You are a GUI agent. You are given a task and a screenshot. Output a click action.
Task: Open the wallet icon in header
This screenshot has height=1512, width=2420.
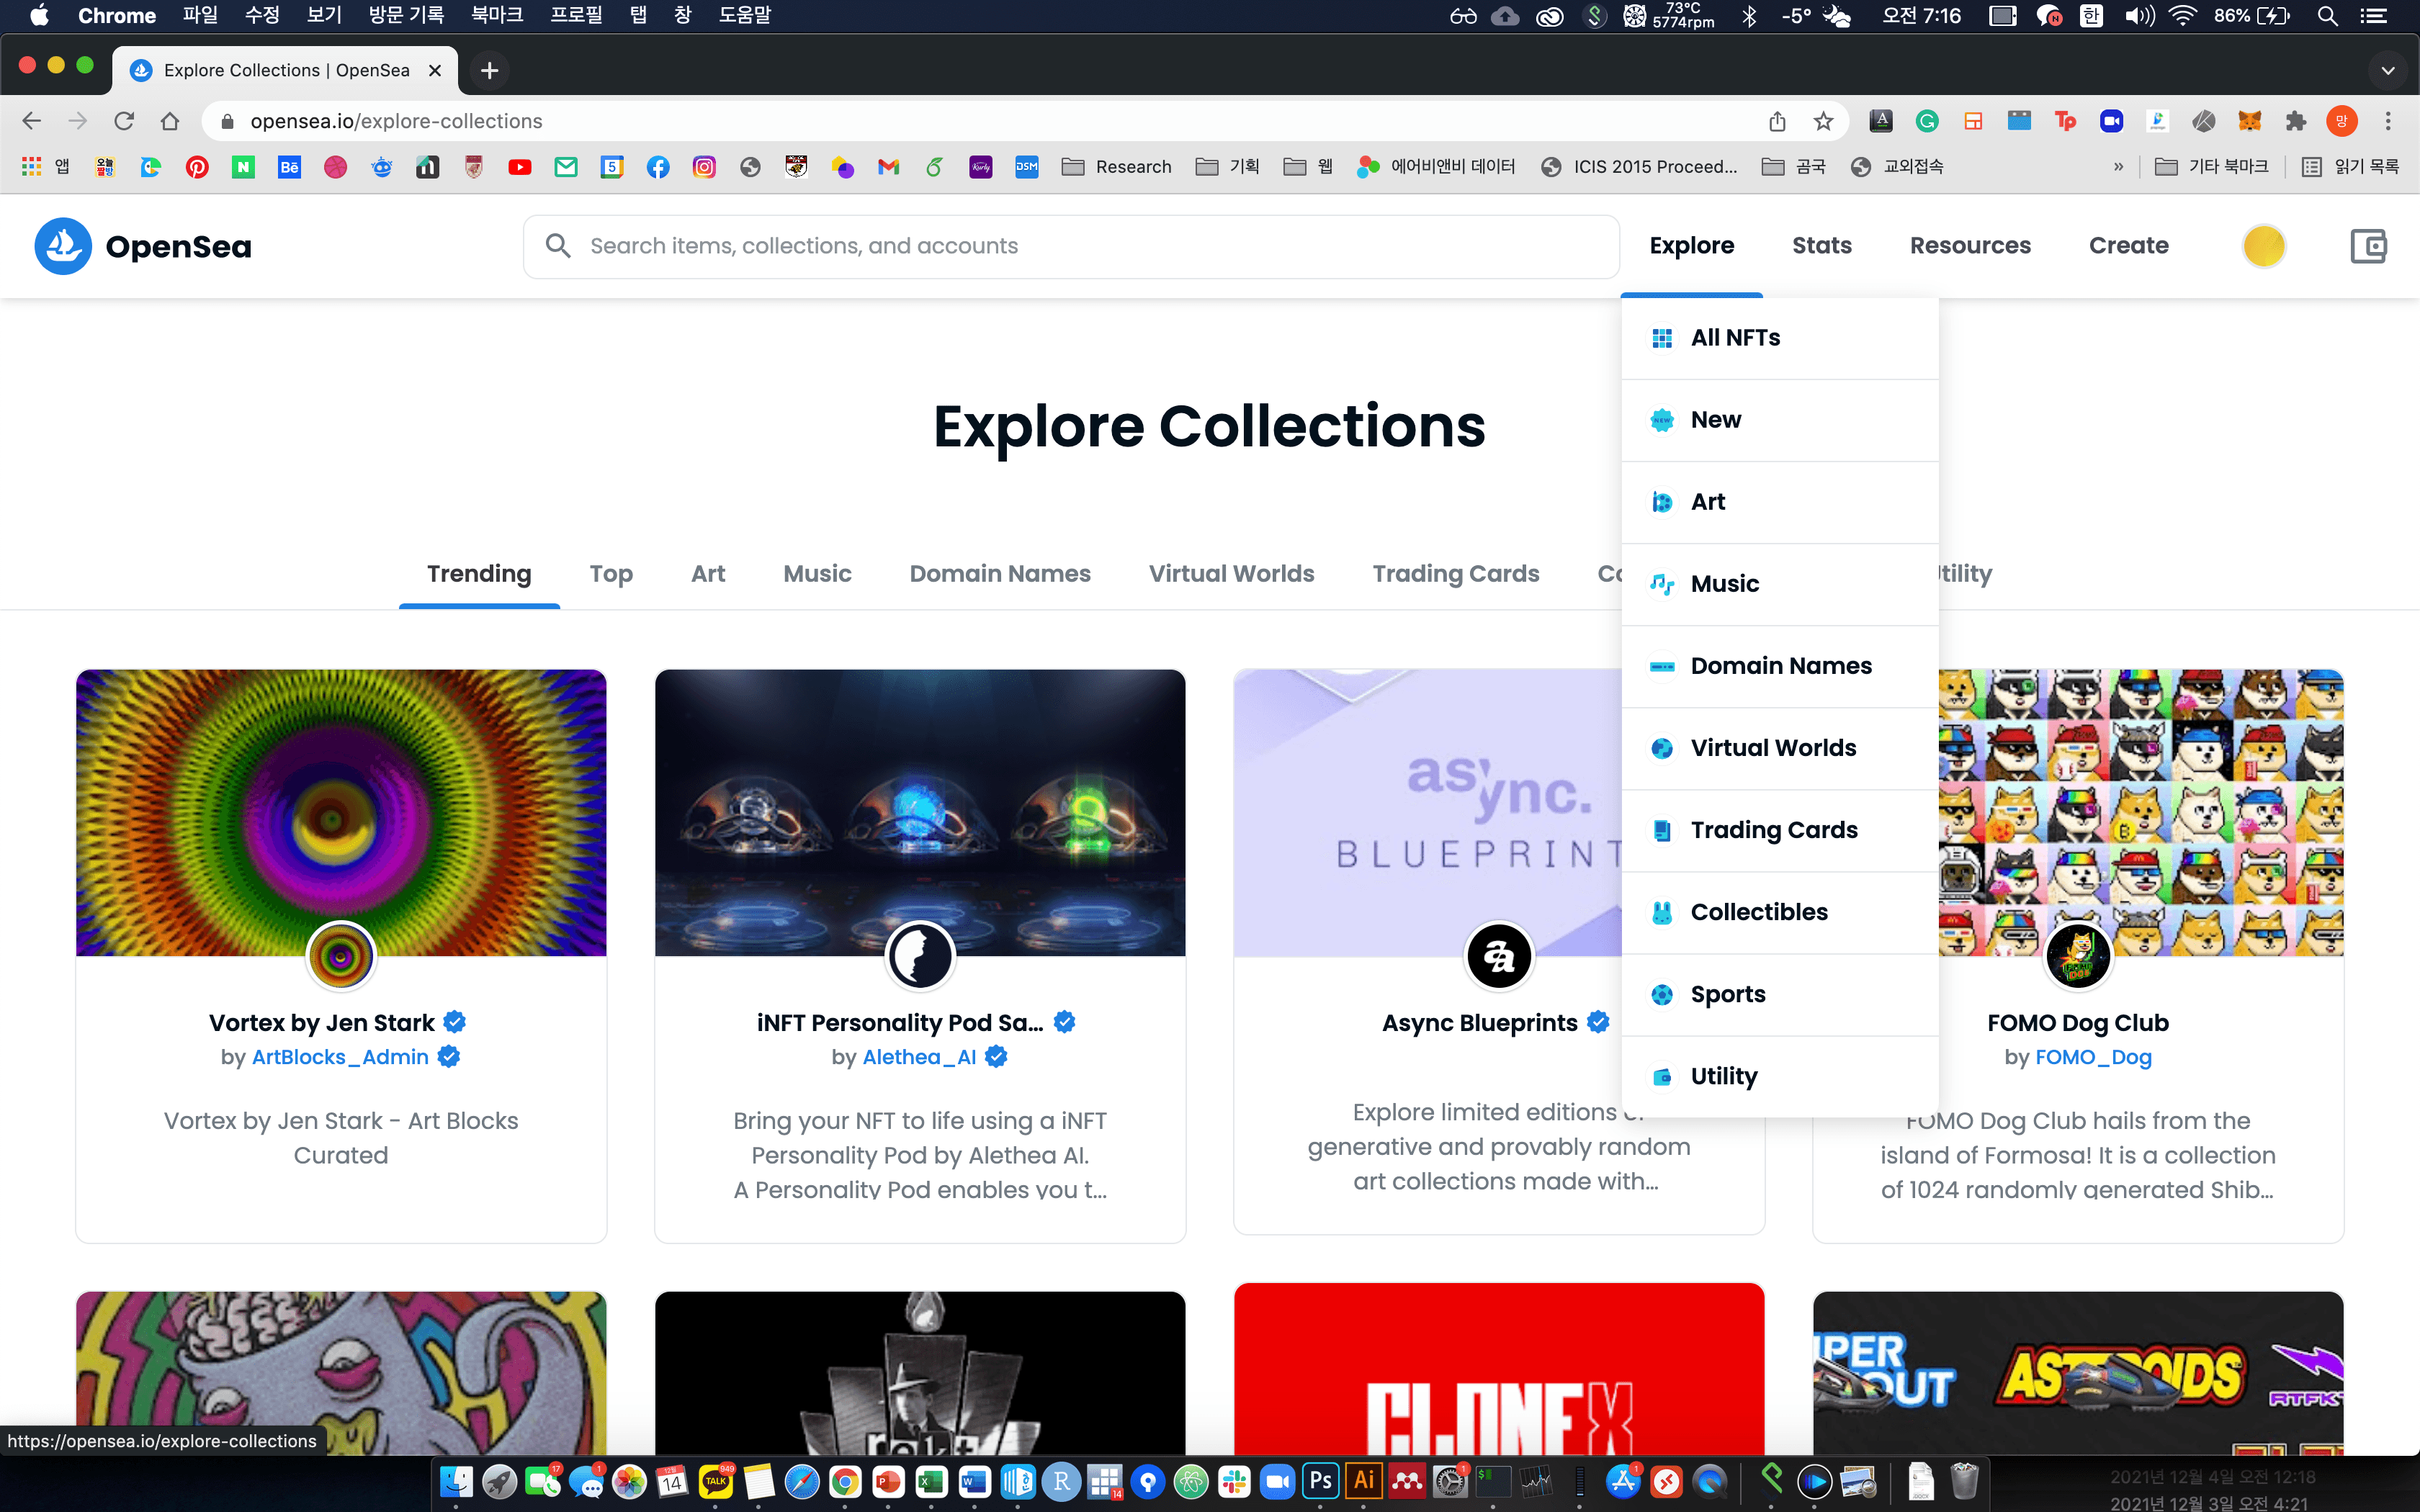tap(2368, 246)
